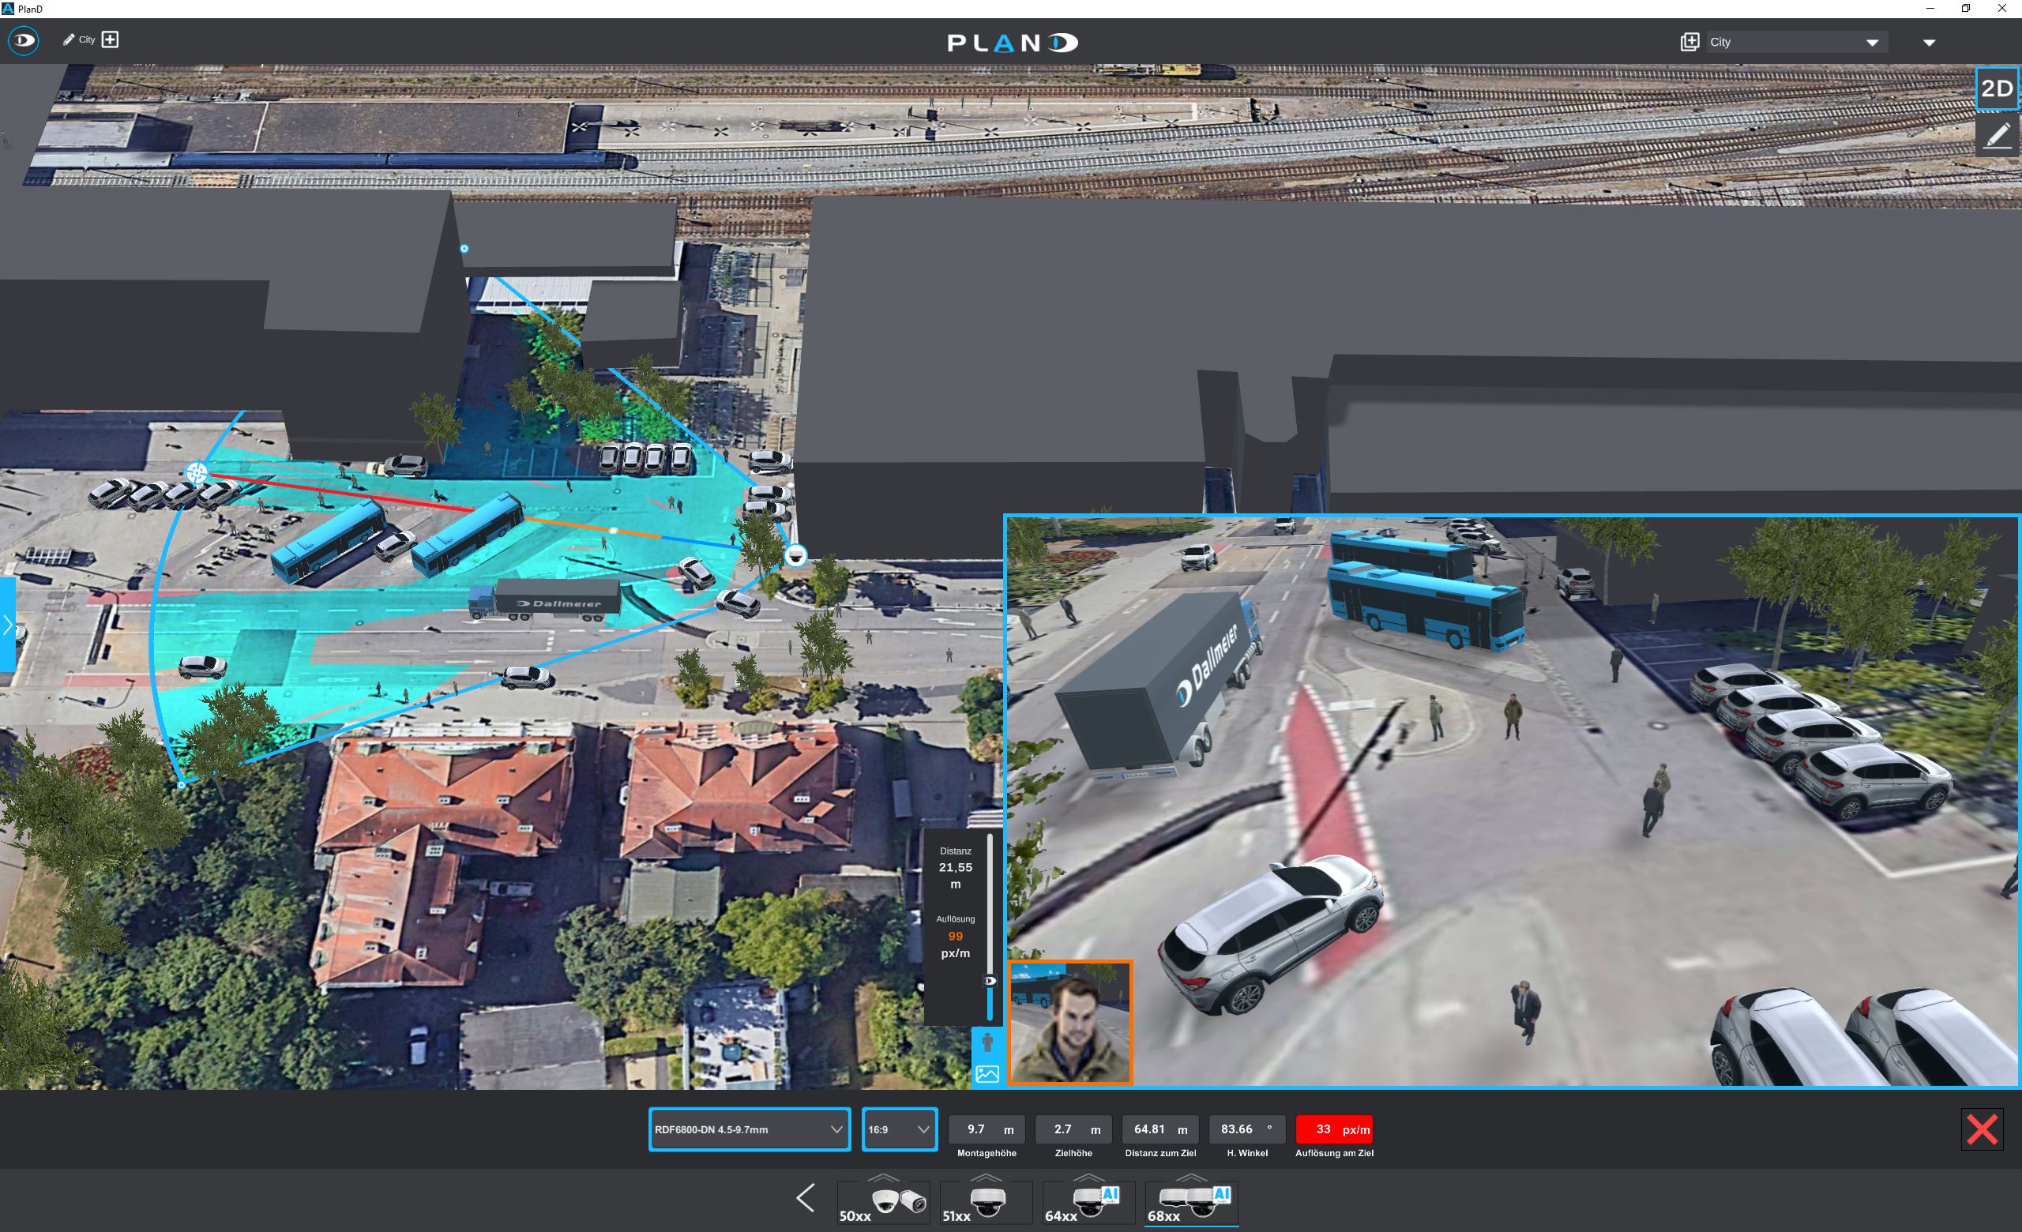Image resolution: width=2022 pixels, height=1232 pixels.
Task: Click the Dallmeier logo icon top-left
Action: point(23,40)
